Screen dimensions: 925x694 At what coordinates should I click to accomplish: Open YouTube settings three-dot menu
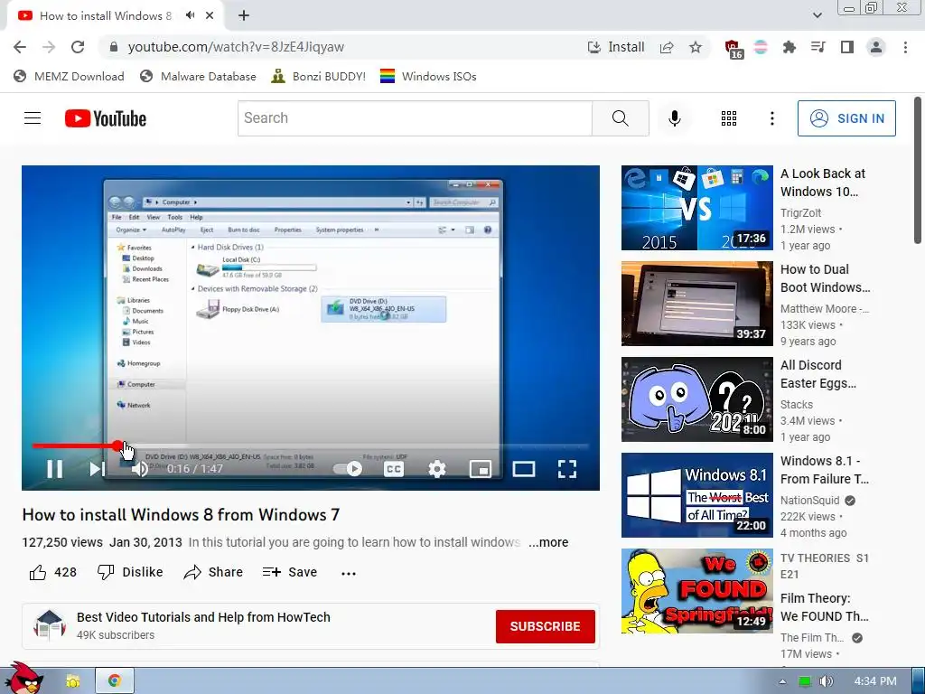pyautogui.click(x=771, y=118)
